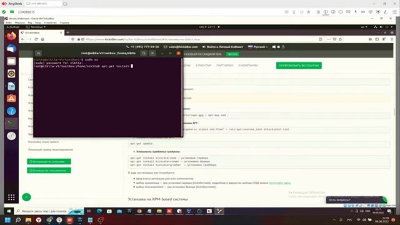
Task: Expand the Terminal app menu in top bar
Action: tap(36, 27)
